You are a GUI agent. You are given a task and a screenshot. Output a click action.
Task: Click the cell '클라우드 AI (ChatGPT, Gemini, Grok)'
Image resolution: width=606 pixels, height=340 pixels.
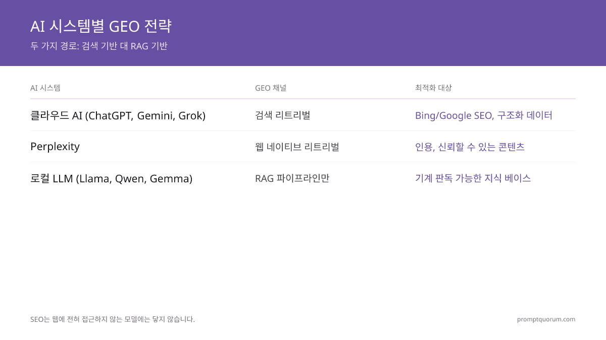click(118, 115)
